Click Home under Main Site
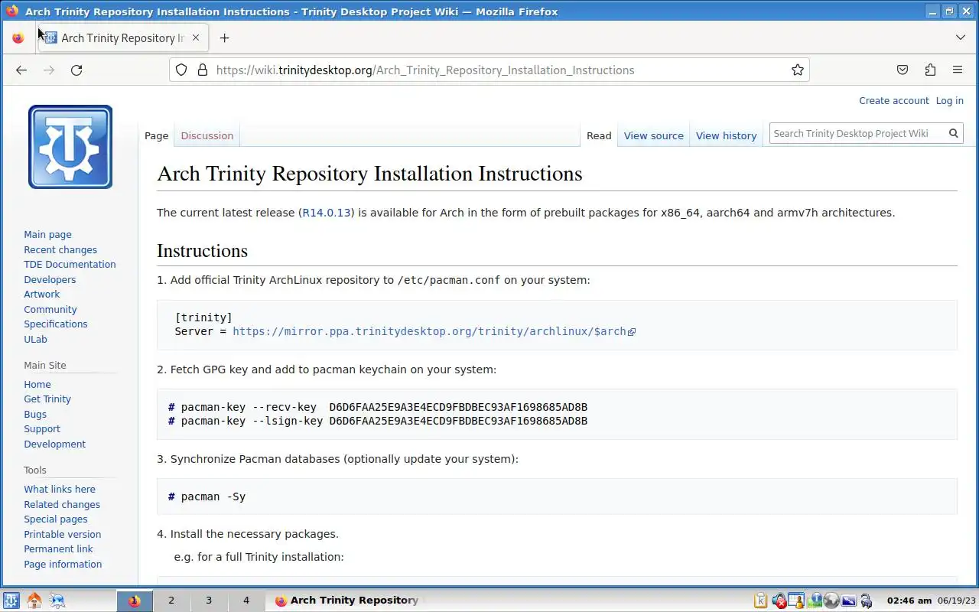This screenshot has width=979, height=612. point(37,385)
